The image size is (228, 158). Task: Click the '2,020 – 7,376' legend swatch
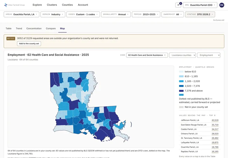click(181, 86)
